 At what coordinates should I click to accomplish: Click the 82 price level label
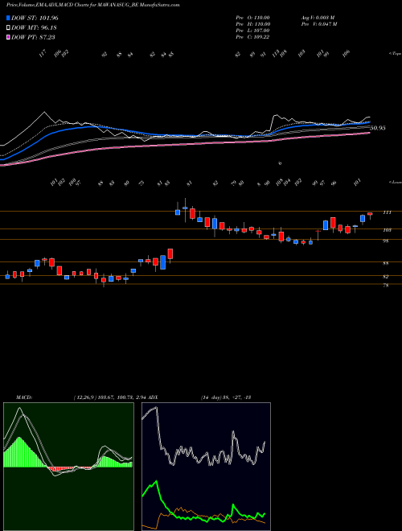(x=386, y=277)
